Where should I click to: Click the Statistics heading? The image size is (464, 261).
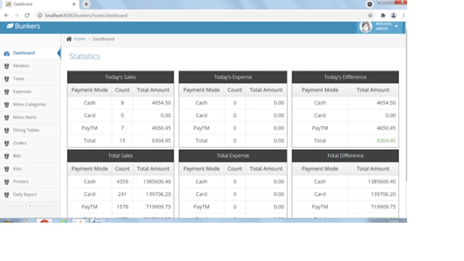tap(85, 56)
